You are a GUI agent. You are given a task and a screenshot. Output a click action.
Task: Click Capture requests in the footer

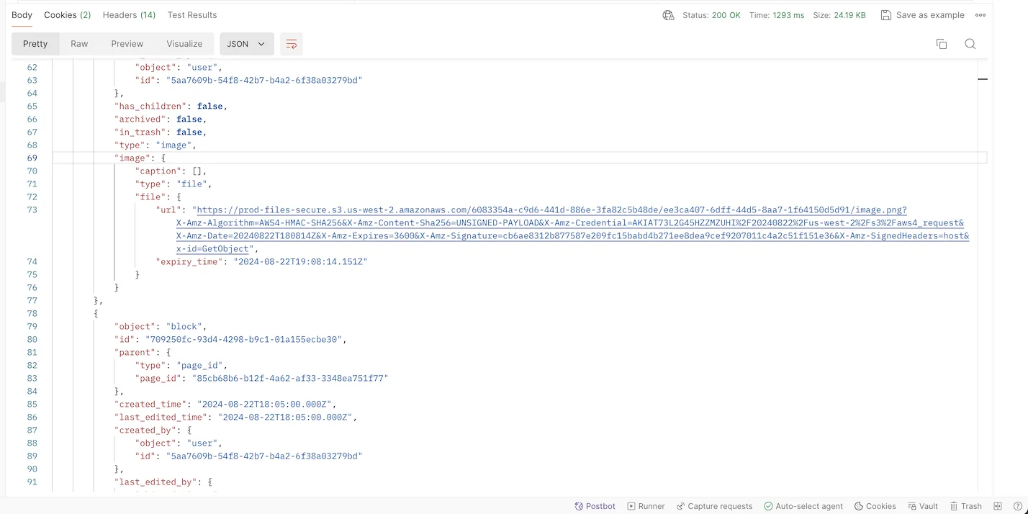click(x=714, y=506)
